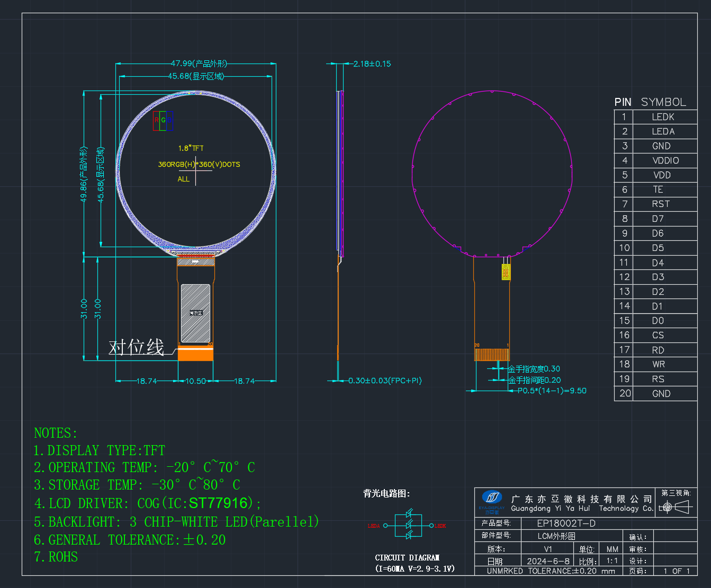Click the 金手指间距0.20 annotation
Viewport: 711px width, 588px height.
[535, 380]
